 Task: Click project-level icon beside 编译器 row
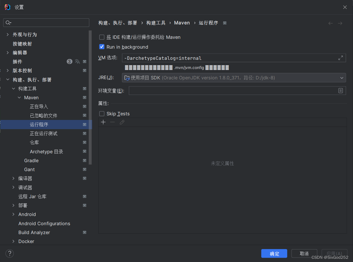point(85,178)
